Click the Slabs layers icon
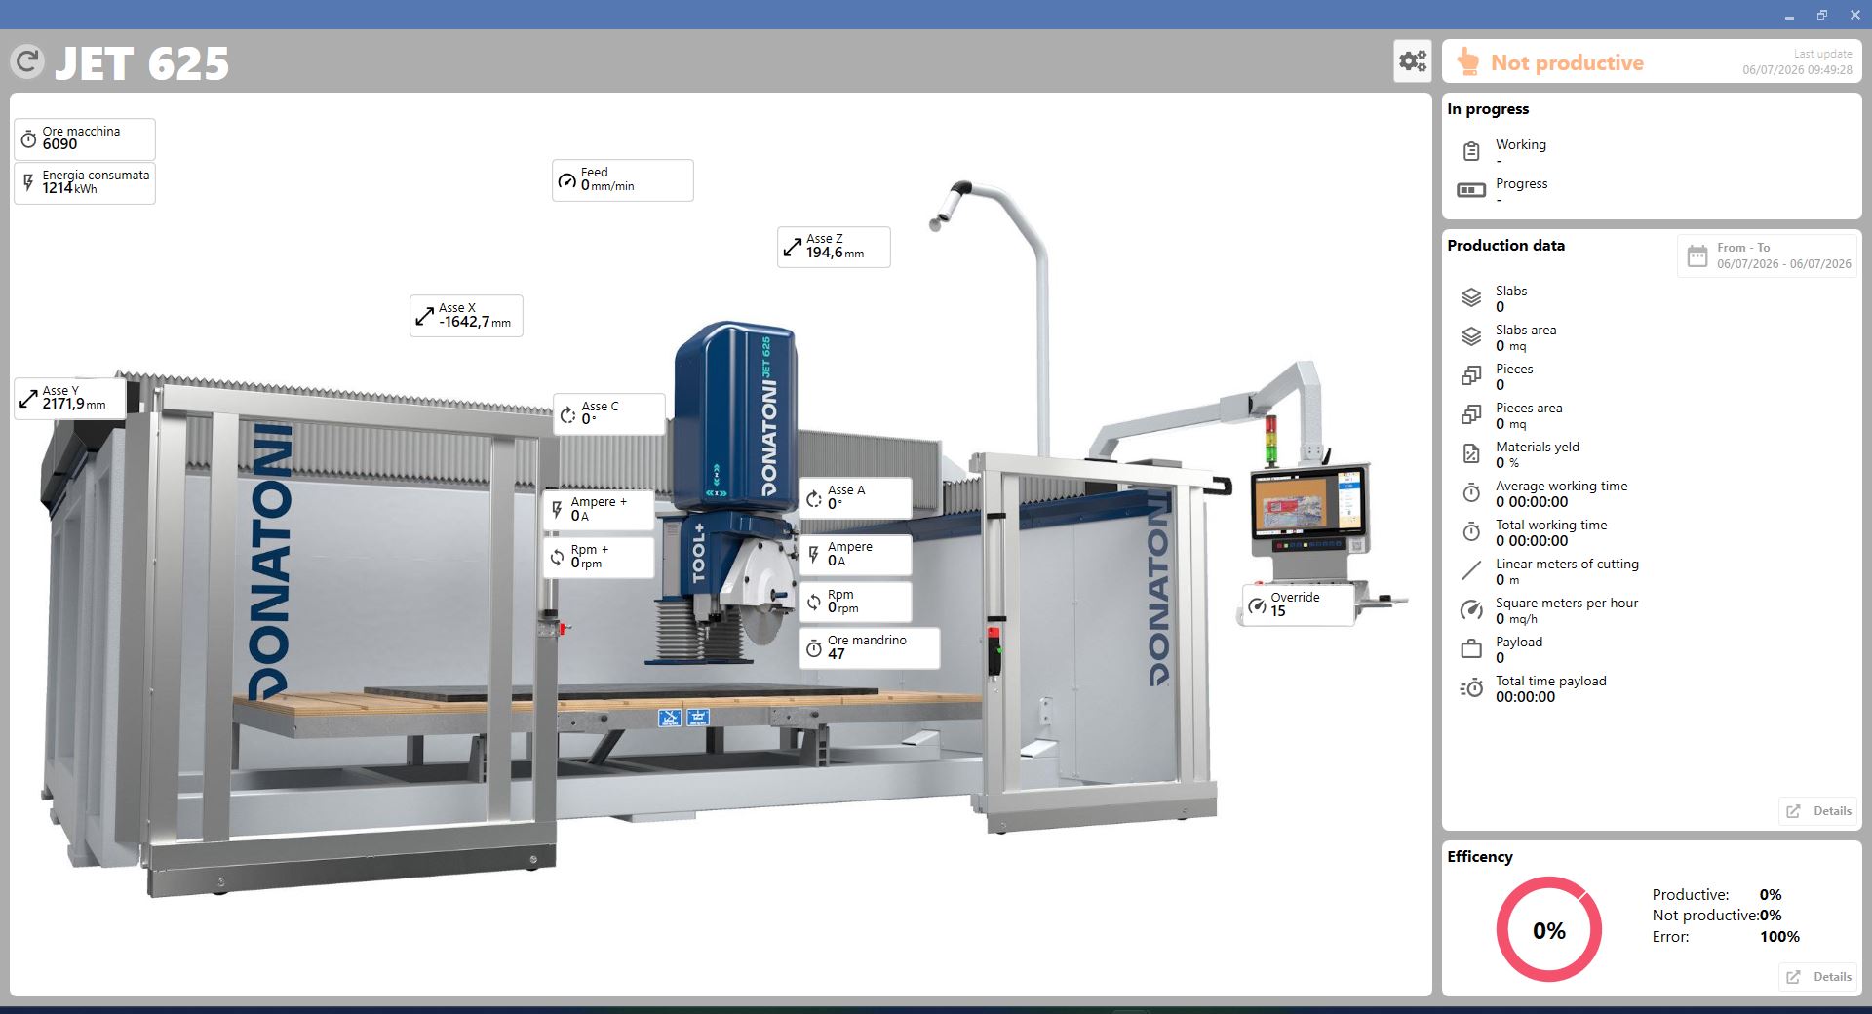This screenshot has width=1872, height=1014. (x=1471, y=298)
